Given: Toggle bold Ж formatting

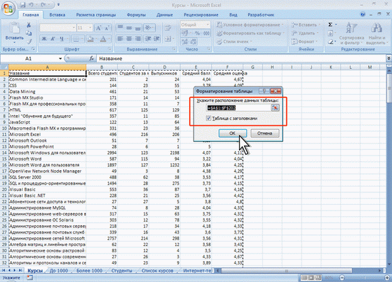Looking at the screenshot, I should (x=44, y=39).
